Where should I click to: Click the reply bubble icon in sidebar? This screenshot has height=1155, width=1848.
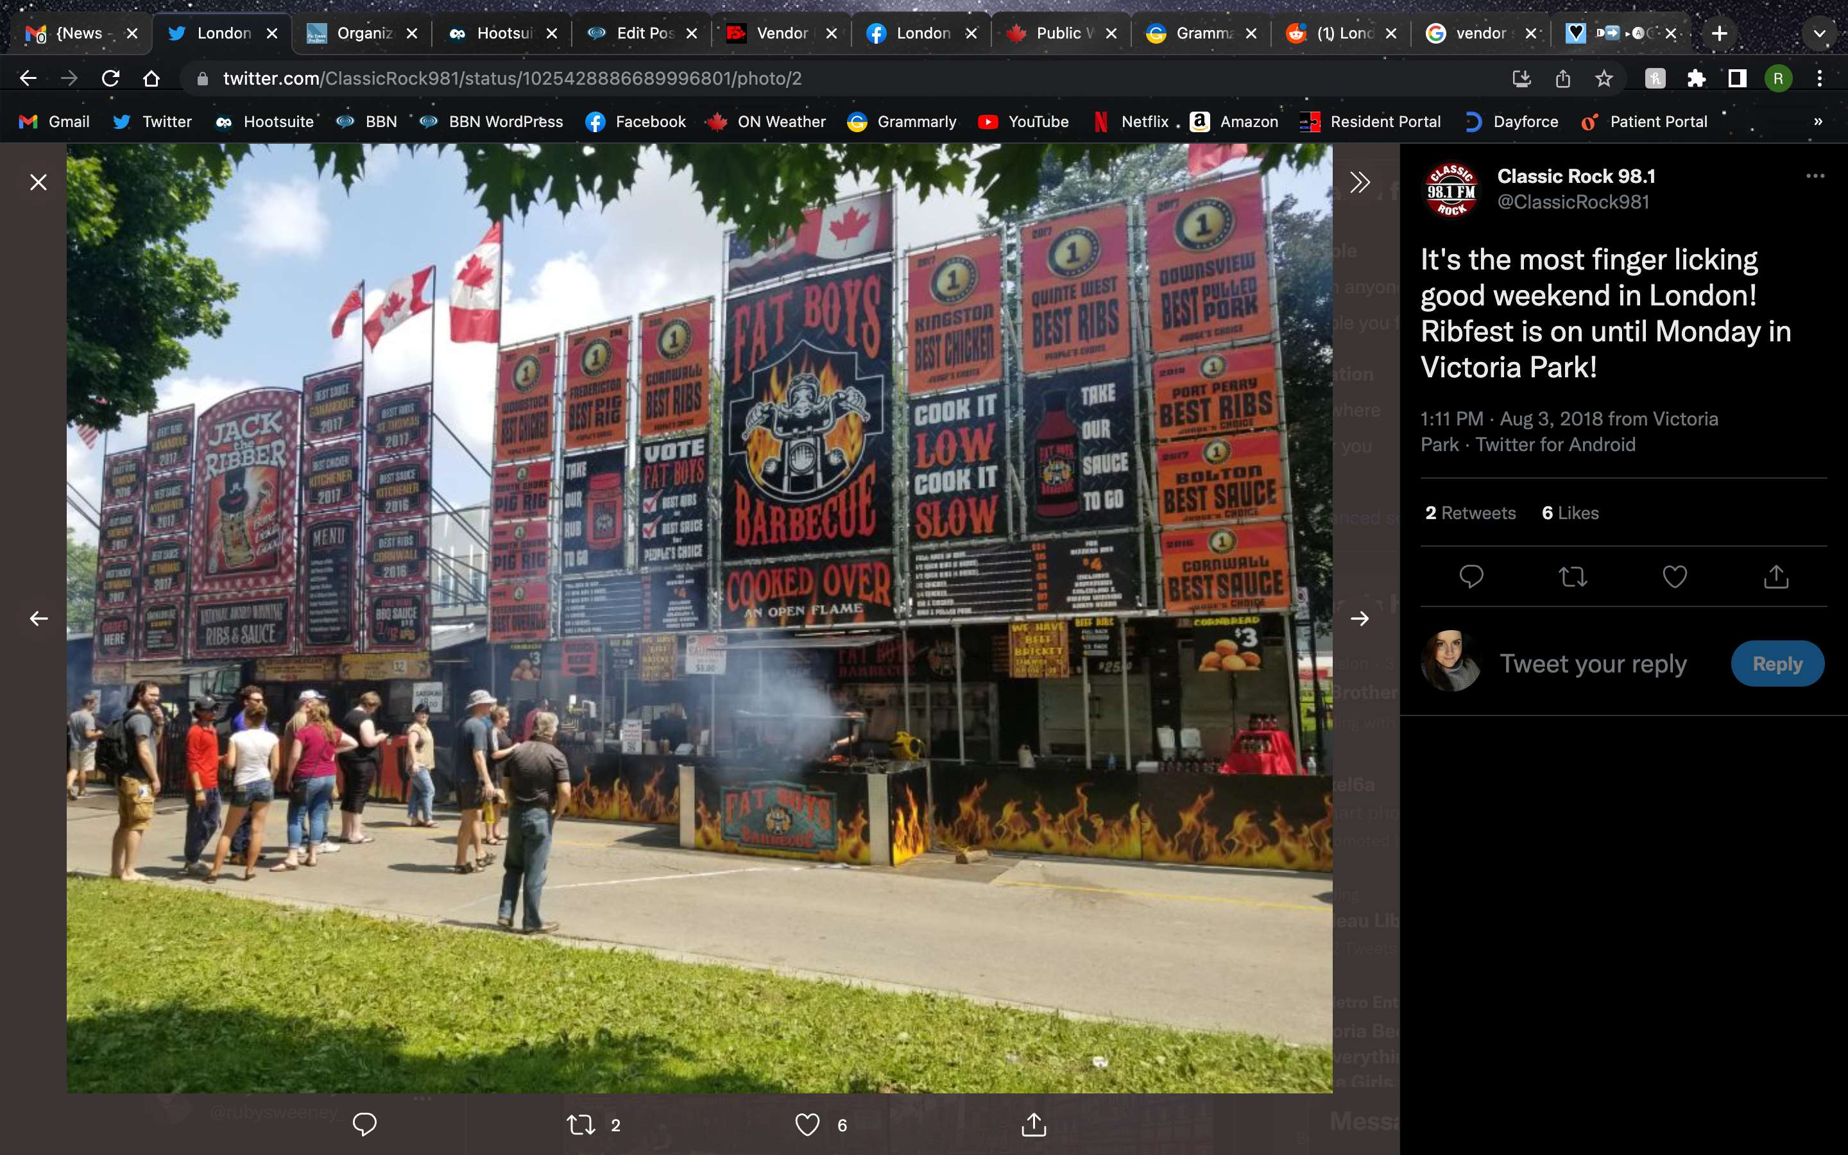pos(1471,576)
